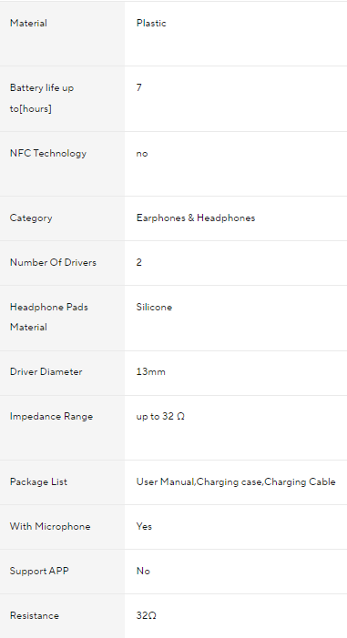The width and height of the screenshot is (347, 638).
Task: Select the NFC value no
Action: tap(142, 154)
